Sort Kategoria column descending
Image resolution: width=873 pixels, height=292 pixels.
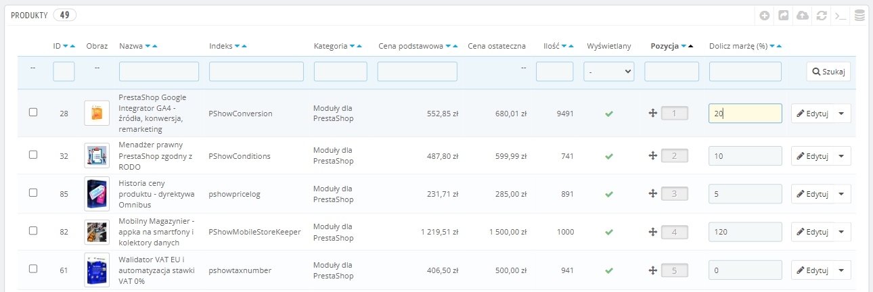tap(352, 46)
